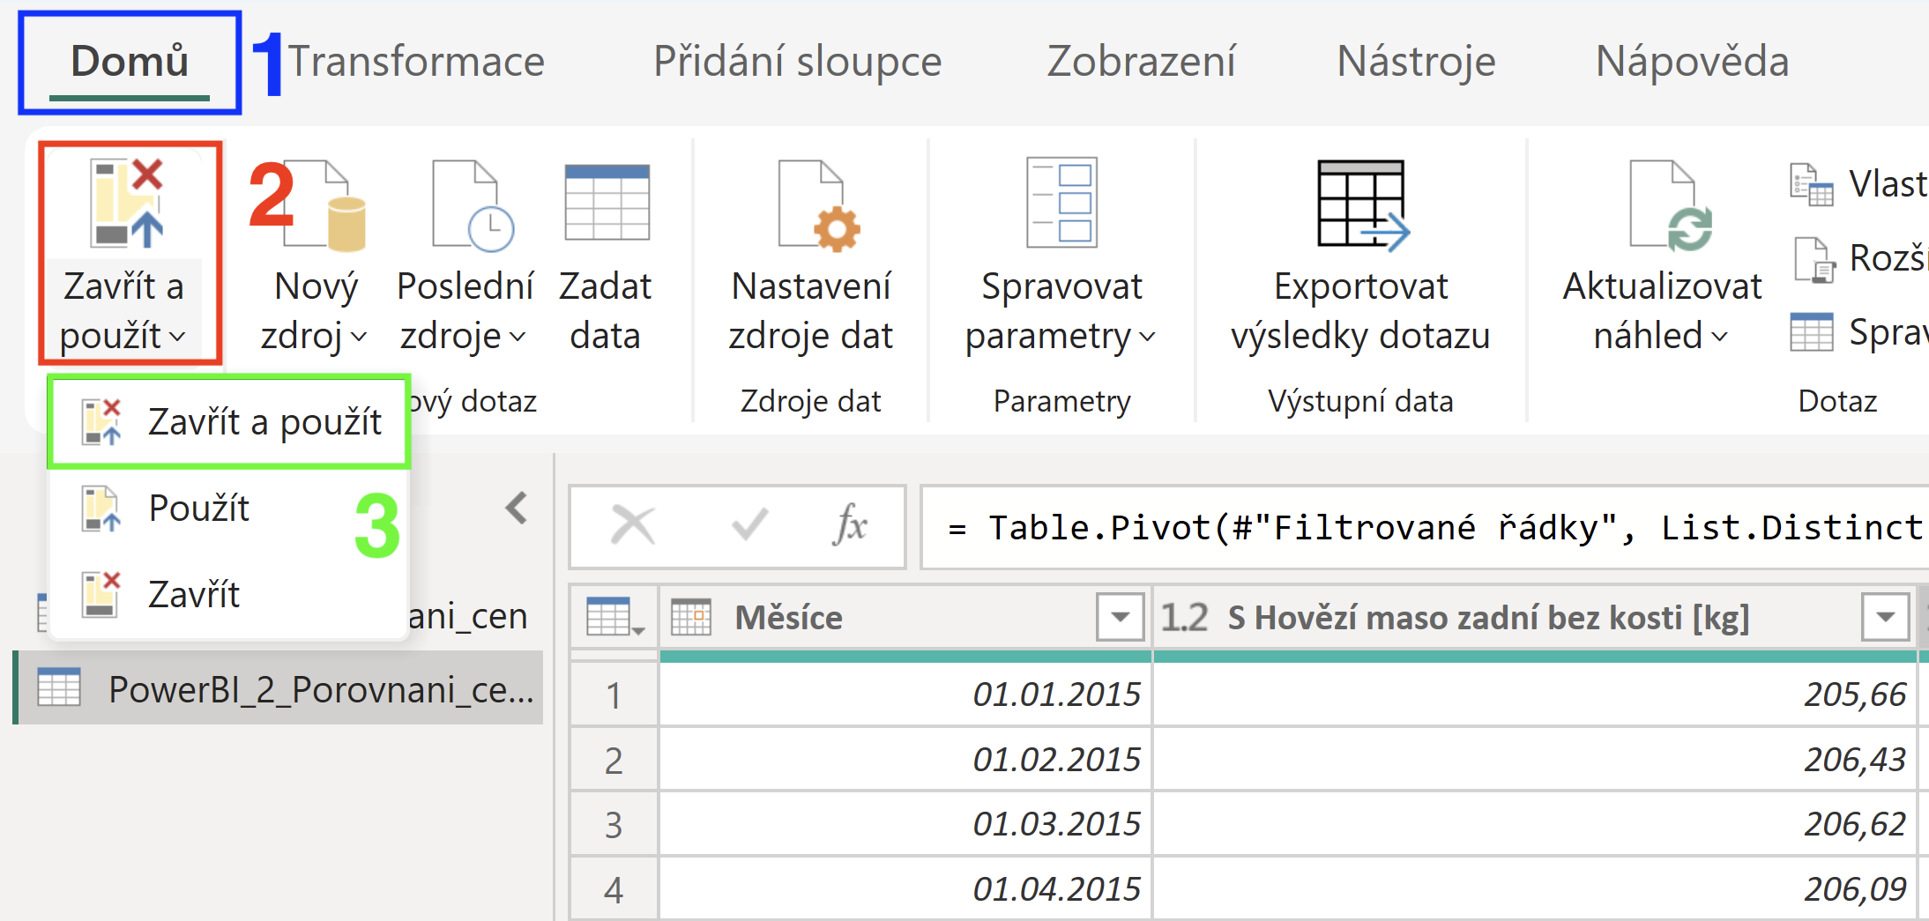The image size is (1929, 921).
Task: Expand the Aktualizovat náhled dropdown arrow
Action: [x=1720, y=337]
